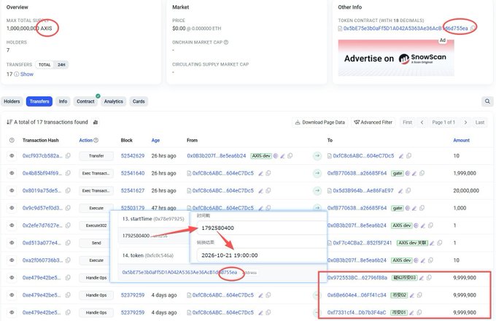
Task: Copy To address in the 1,999,000 gate row
Action: pos(422,173)
